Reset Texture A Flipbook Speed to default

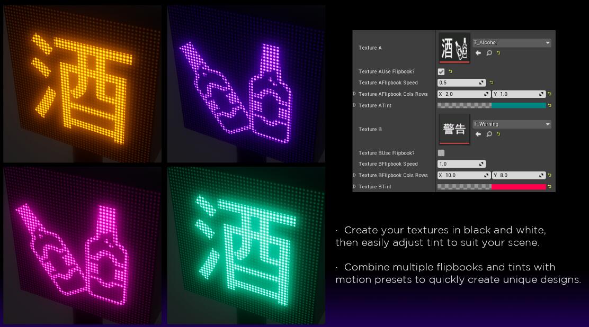[x=491, y=83]
